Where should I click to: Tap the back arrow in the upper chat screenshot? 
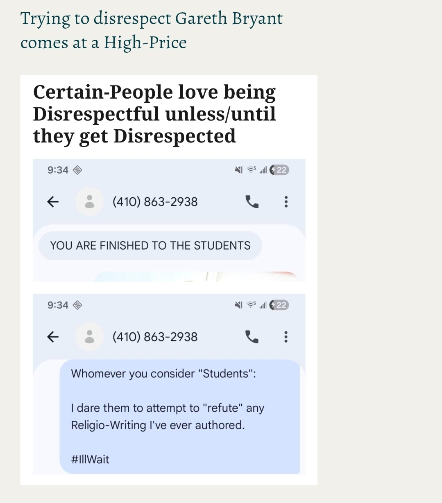click(x=52, y=201)
